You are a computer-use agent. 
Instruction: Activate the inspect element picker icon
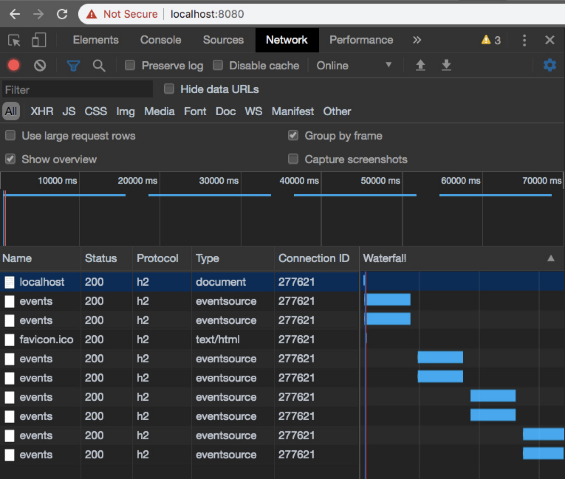click(14, 40)
